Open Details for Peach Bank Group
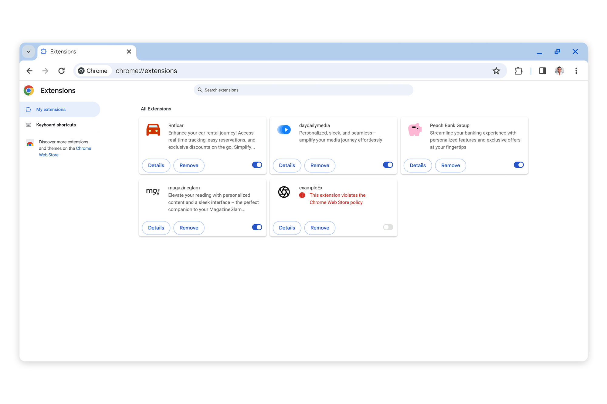 (x=418, y=165)
